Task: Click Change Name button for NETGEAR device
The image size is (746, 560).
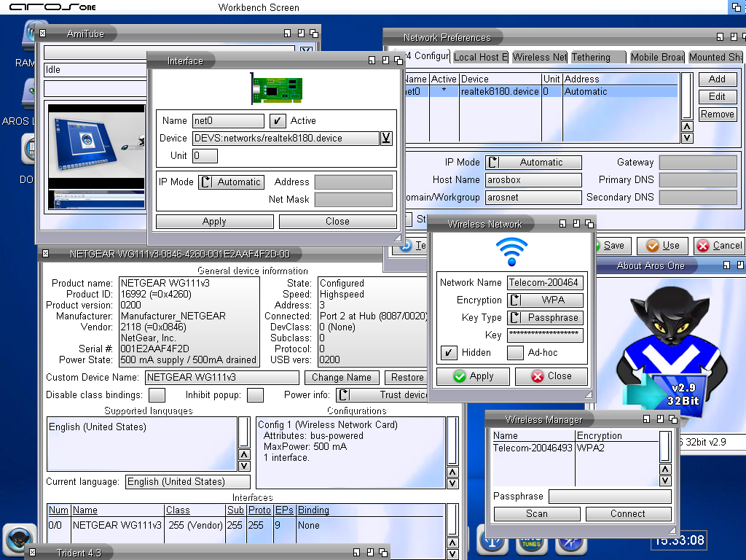Action: tap(342, 378)
